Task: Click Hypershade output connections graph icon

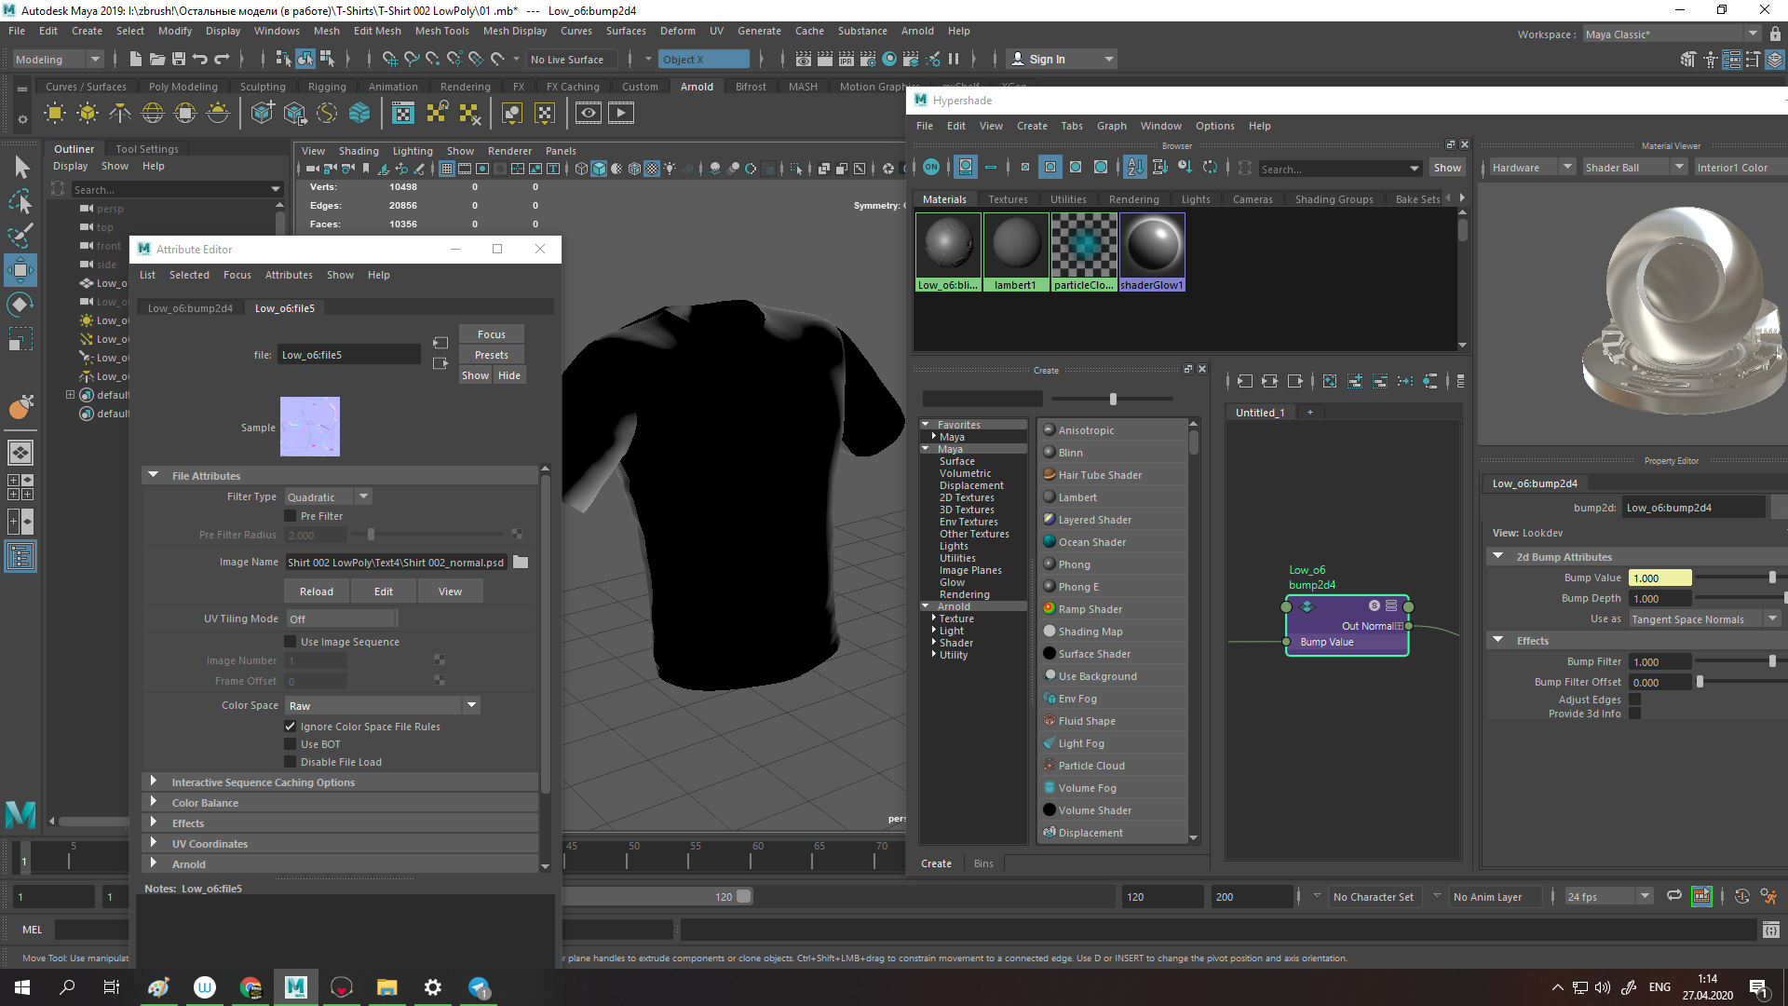Action: (1295, 381)
